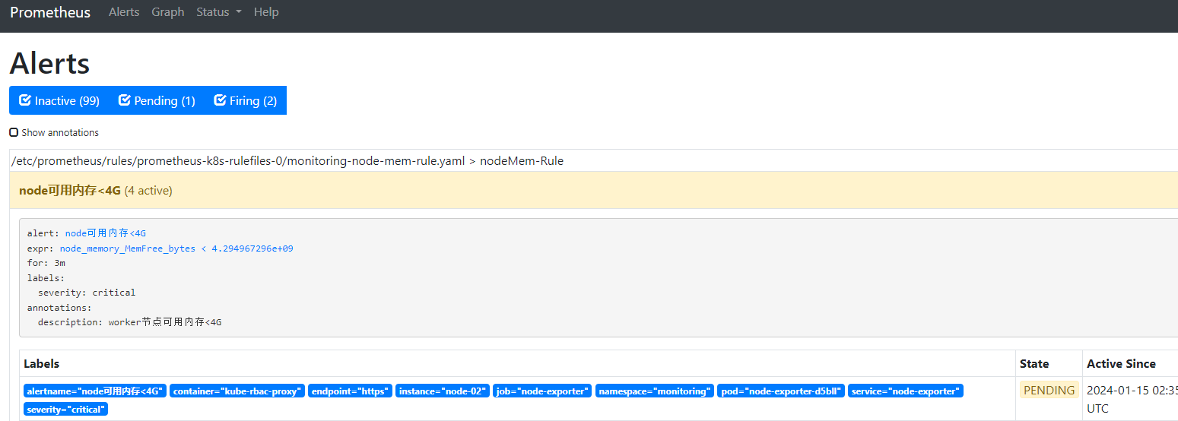Go to the Alerts nav item

coord(124,12)
